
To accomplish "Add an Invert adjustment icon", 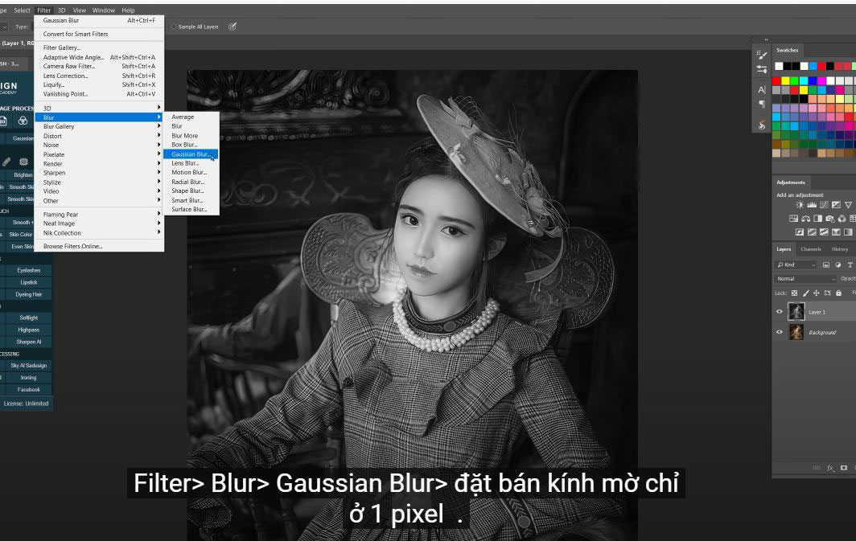I will [800, 232].
